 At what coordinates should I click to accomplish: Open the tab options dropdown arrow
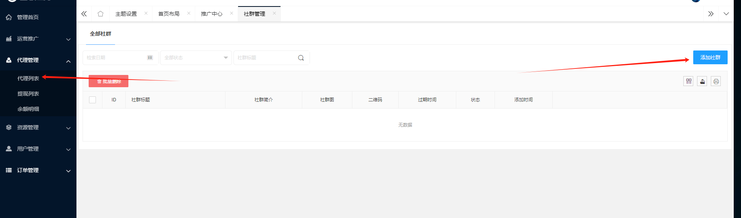click(x=726, y=14)
